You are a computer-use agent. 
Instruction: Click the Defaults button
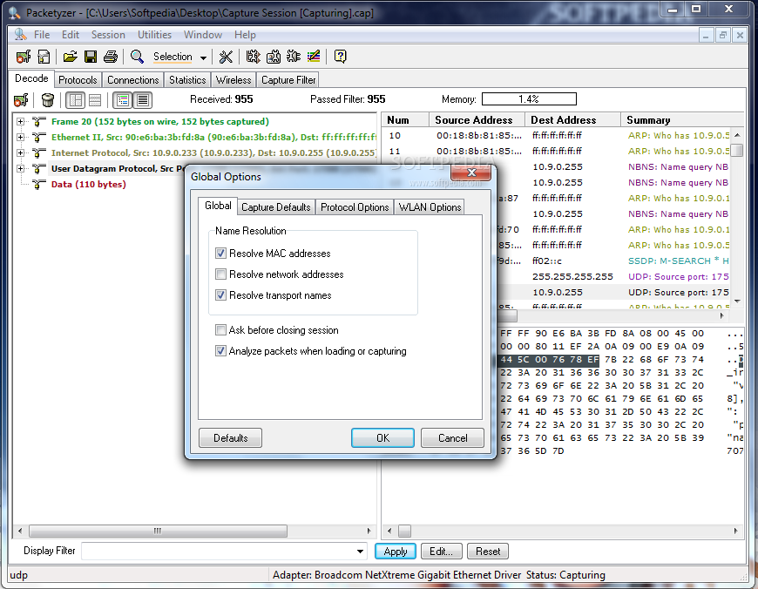(231, 438)
